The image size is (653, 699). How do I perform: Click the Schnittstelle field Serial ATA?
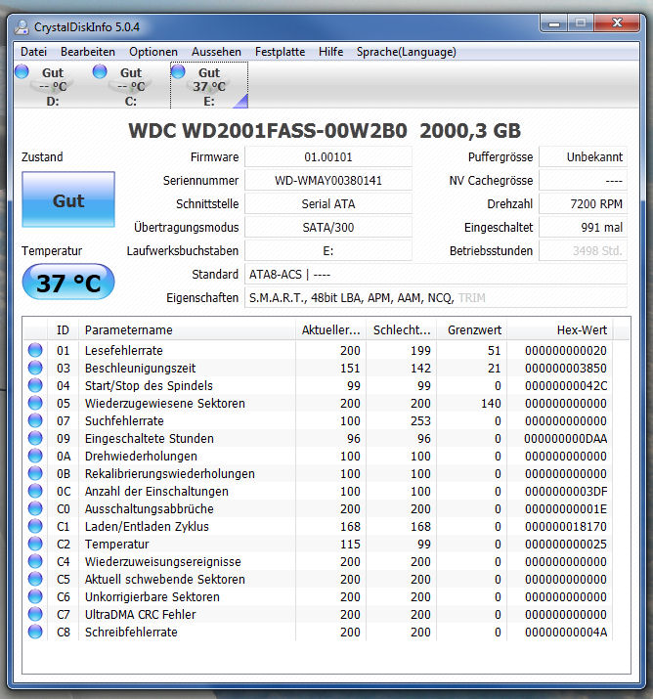[328, 204]
